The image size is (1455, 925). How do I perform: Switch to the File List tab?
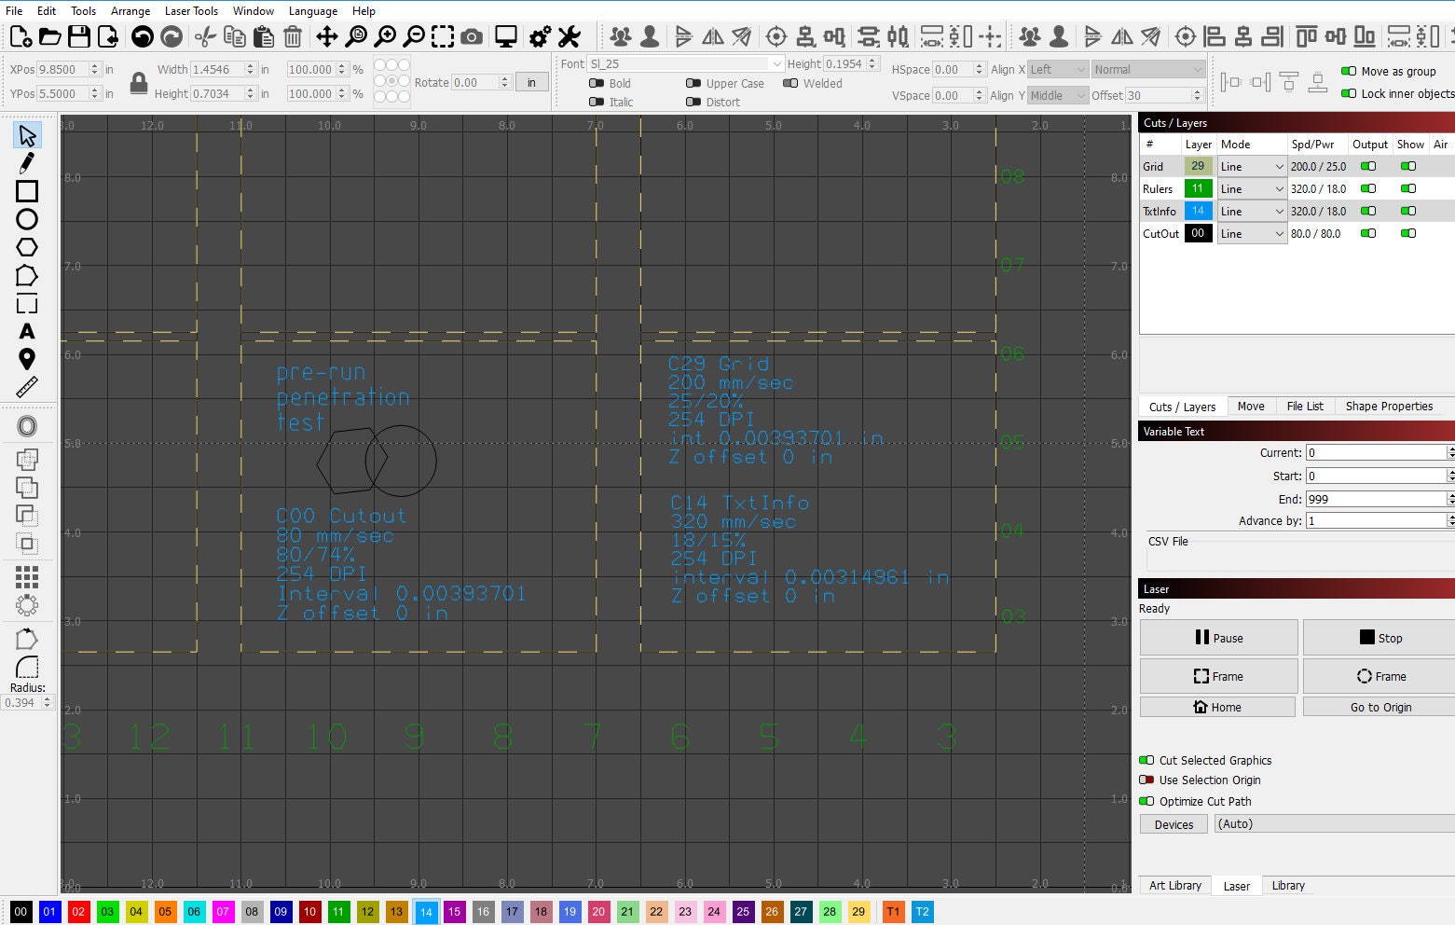pos(1305,406)
